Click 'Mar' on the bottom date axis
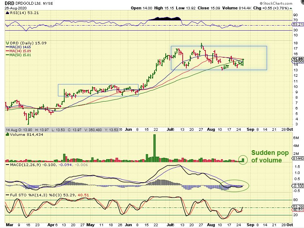This screenshot has height=228, width=304. [10, 225]
